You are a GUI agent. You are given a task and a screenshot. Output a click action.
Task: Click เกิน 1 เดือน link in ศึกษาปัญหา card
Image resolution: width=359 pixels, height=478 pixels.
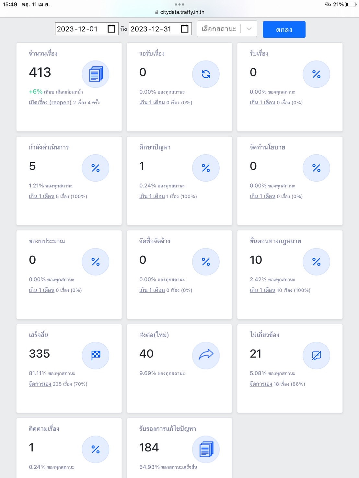tap(152, 196)
